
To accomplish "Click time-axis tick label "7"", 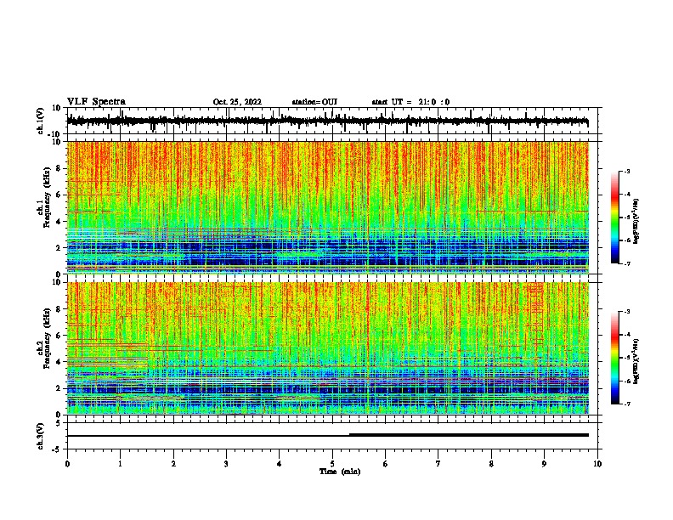I will pyautogui.click(x=438, y=464).
